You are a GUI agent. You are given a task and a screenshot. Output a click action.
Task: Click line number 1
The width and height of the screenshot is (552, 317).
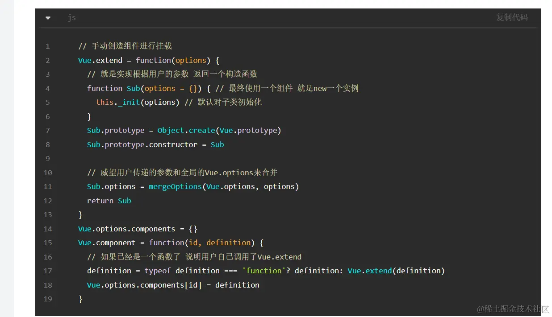tap(48, 46)
